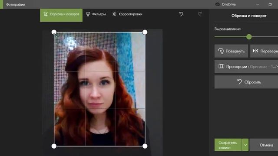Click Сохранить копию button

click(228, 145)
